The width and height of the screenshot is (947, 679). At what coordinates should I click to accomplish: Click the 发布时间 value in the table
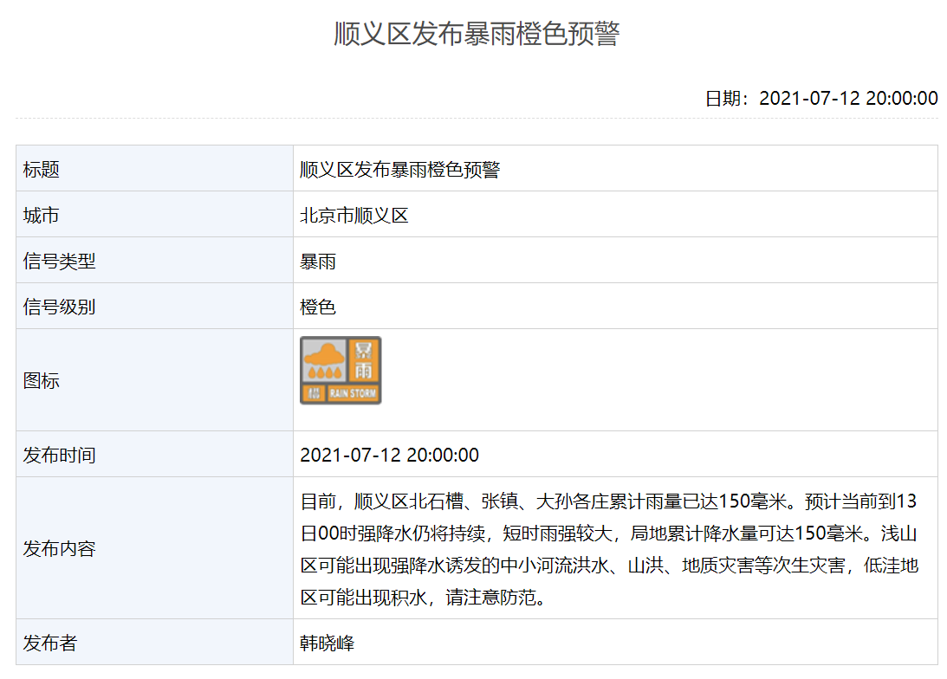click(389, 455)
